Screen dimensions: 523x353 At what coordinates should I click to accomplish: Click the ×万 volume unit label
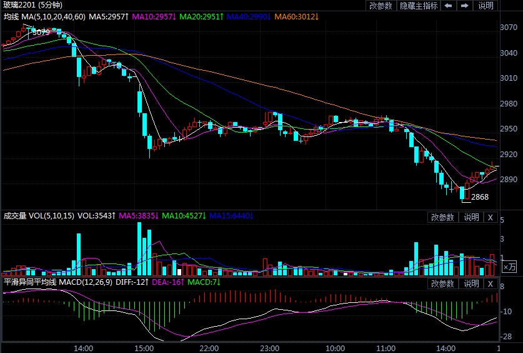pos(510,267)
